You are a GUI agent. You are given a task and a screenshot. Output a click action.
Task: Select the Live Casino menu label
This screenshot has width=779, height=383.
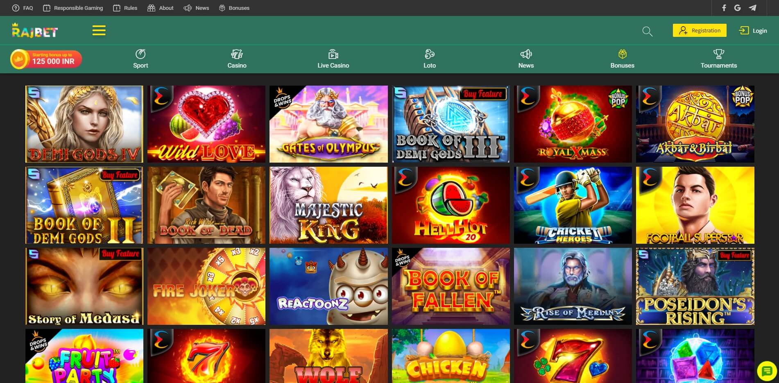tap(333, 66)
